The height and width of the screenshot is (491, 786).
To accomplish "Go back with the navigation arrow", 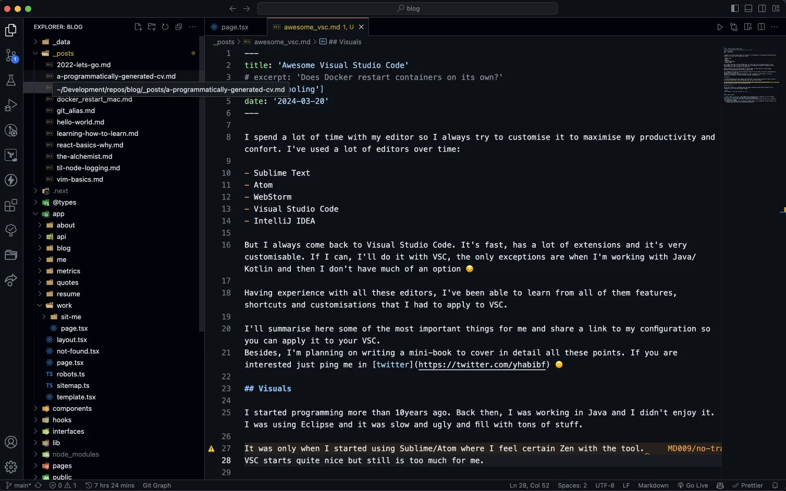I will coord(233,8).
